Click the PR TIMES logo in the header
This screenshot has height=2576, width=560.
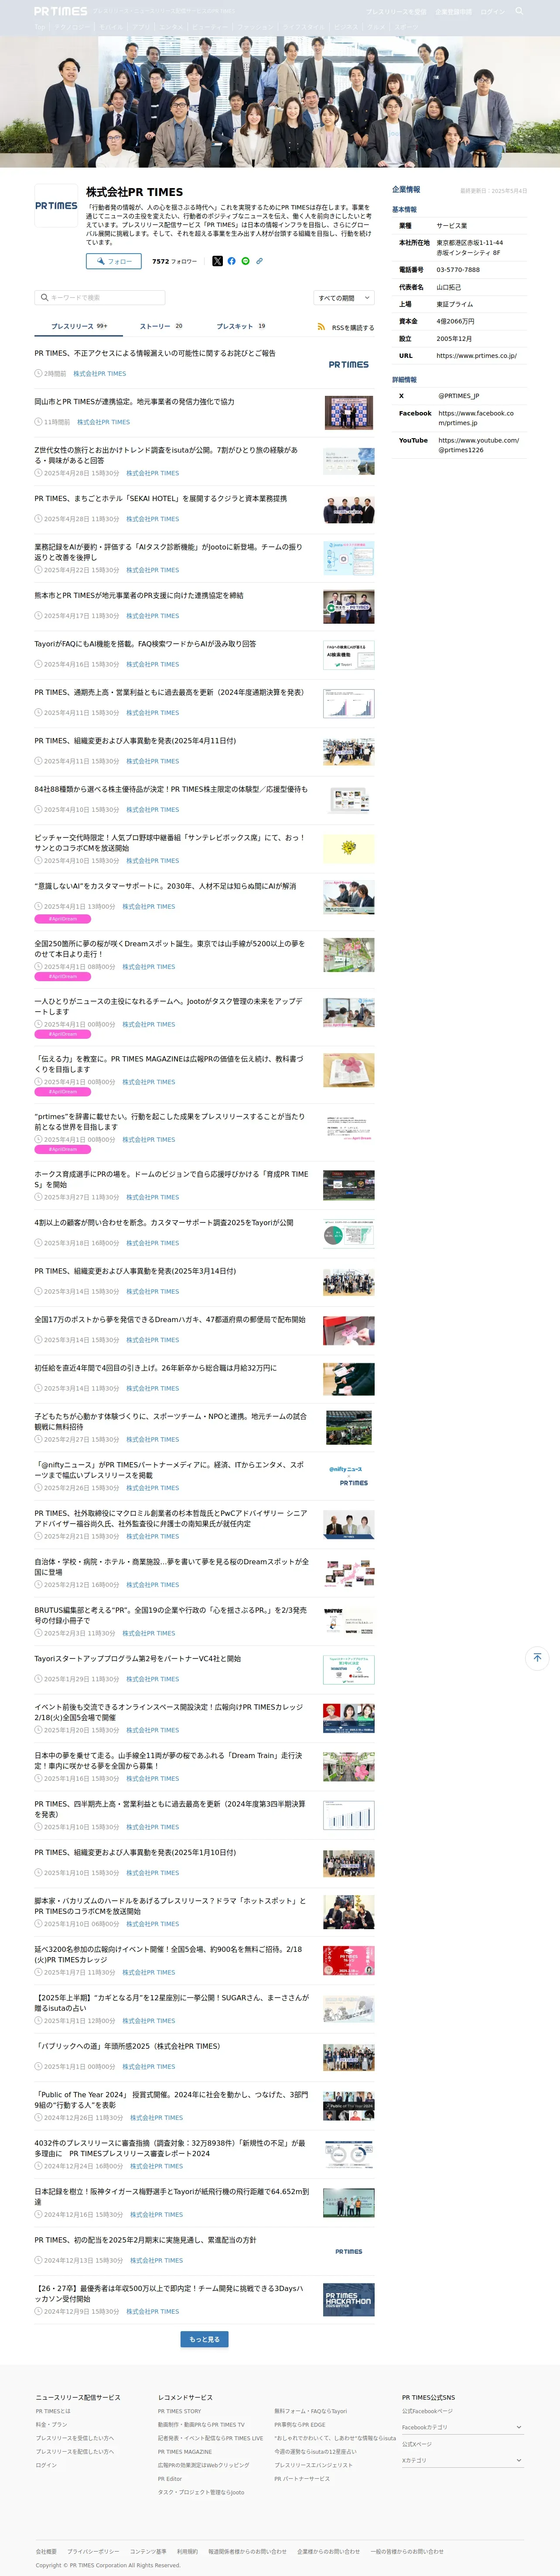(x=61, y=11)
